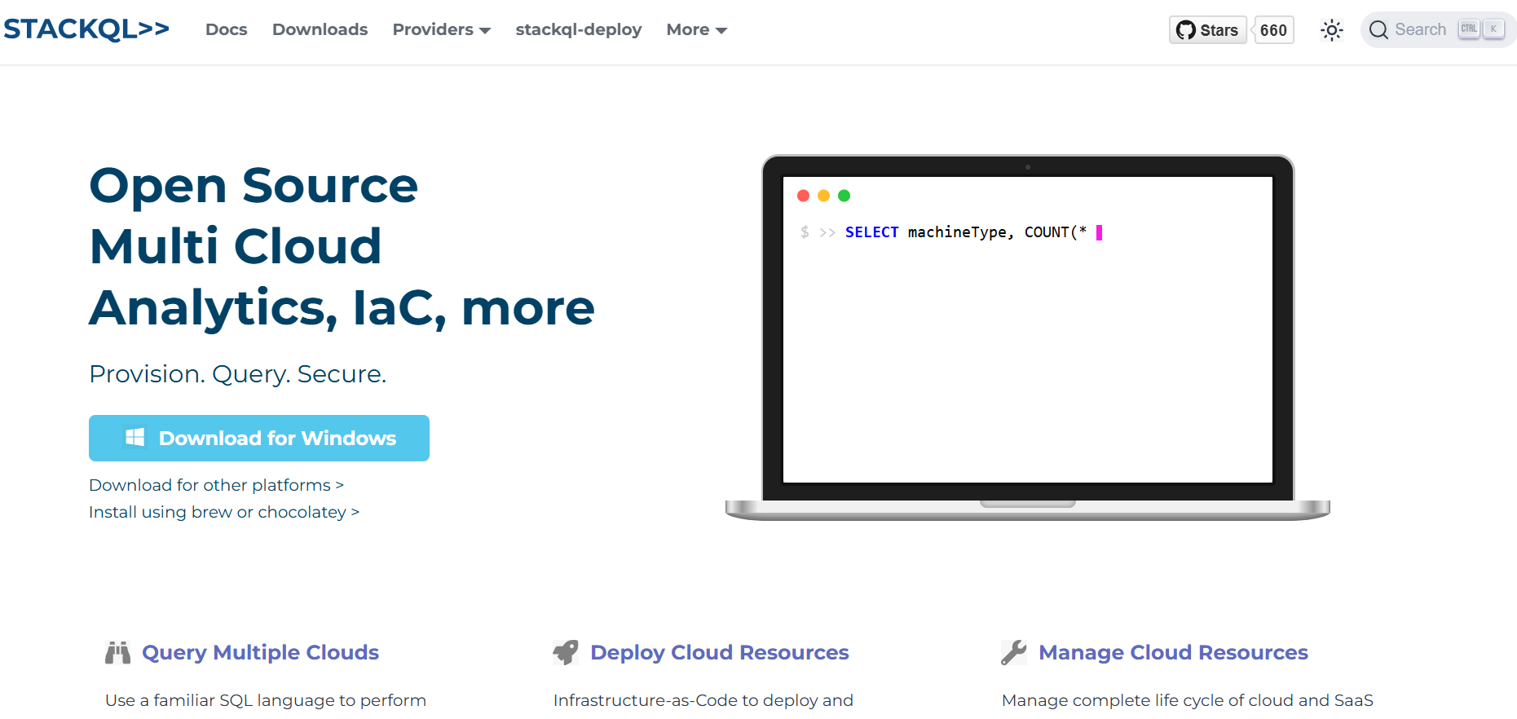Screen dimensions: 1517x719
Task: Click the K key hint badge
Action: [x=1493, y=29]
